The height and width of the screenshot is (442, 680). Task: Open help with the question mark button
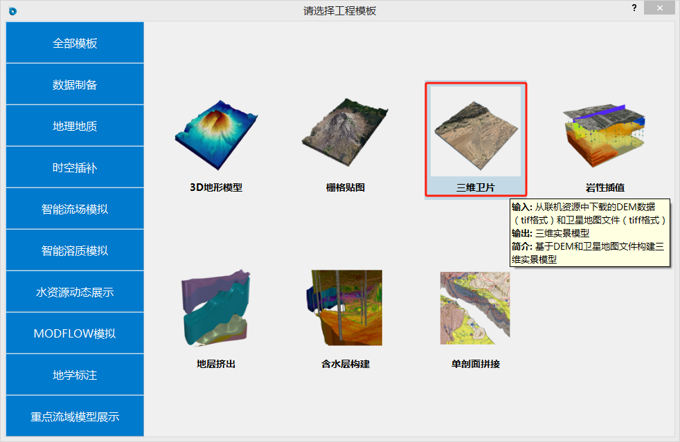(x=634, y=8)
